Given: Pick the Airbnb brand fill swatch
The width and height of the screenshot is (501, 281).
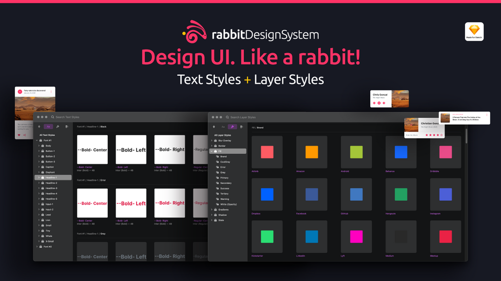Looking at the screenshot, I should coord(267,152).
